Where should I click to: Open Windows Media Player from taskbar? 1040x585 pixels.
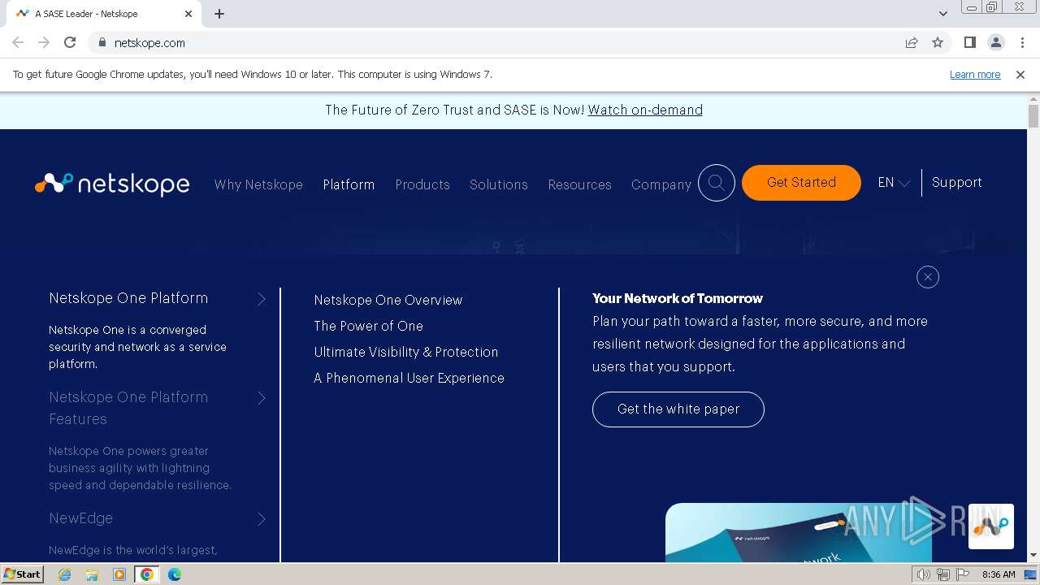coord(119,574)
